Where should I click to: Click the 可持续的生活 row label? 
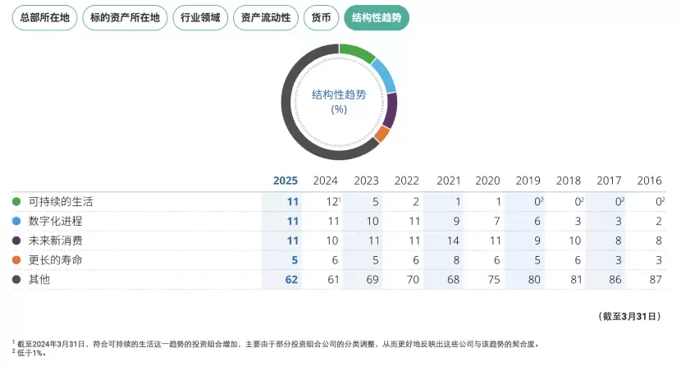[61, 201]
